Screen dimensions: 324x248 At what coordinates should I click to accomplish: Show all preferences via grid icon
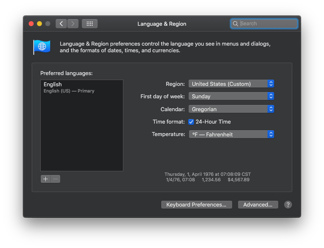(90, 24)
